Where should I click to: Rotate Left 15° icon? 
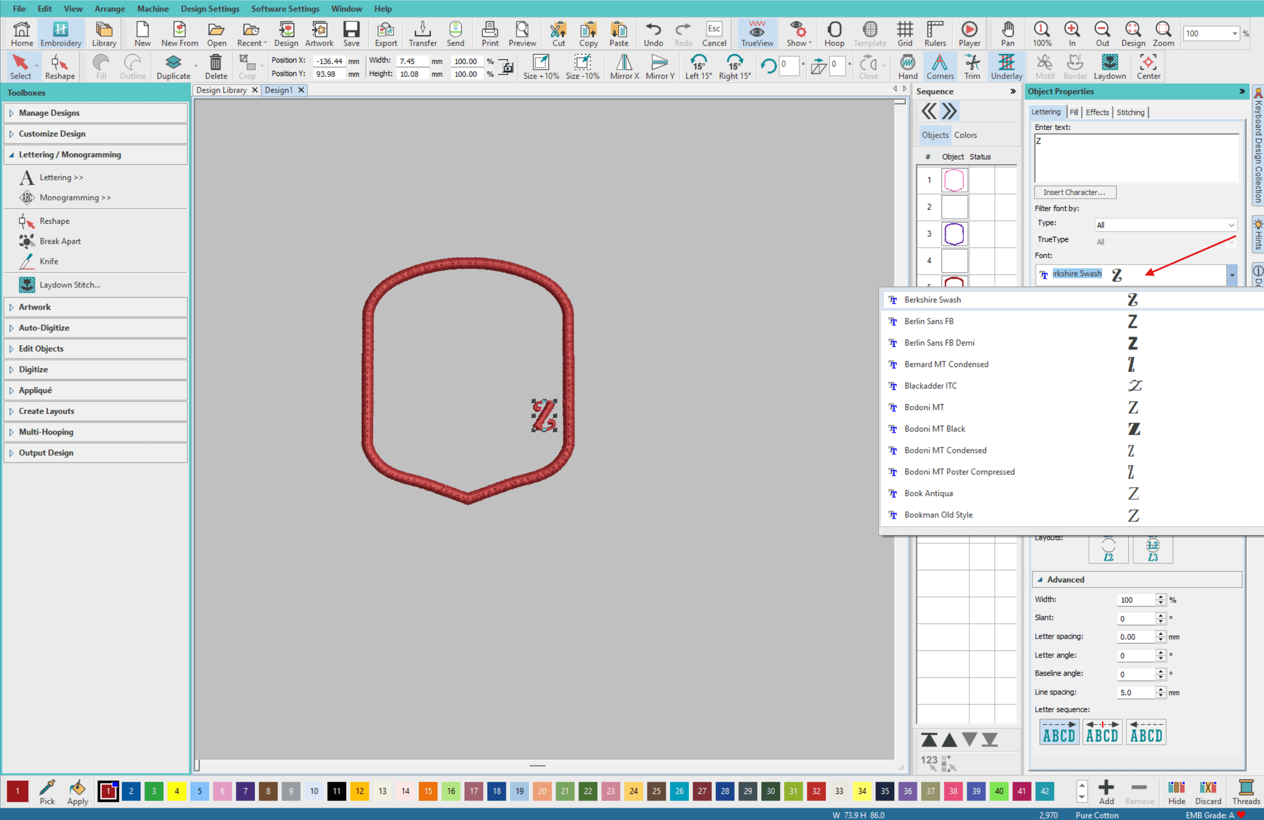click(x=698, y=67)
